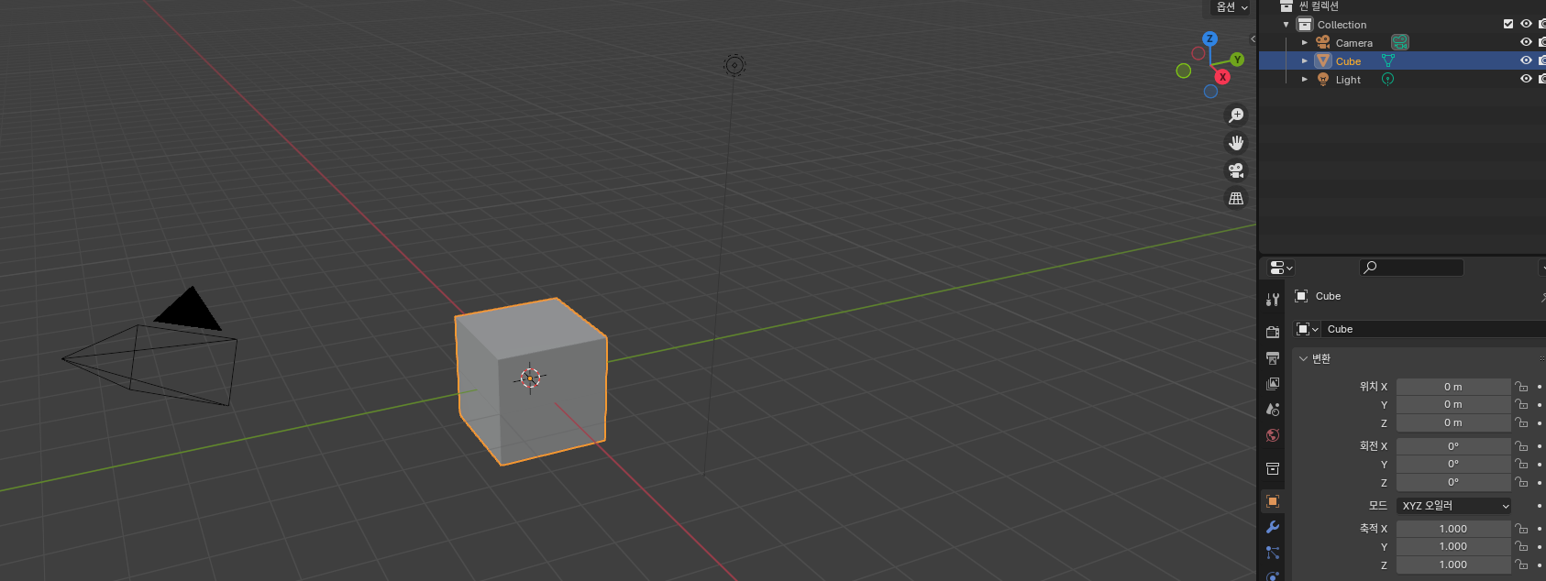The image size is (1546, 581).
Task: Select the orange Object properties tab
Action: click(1273, 501)
